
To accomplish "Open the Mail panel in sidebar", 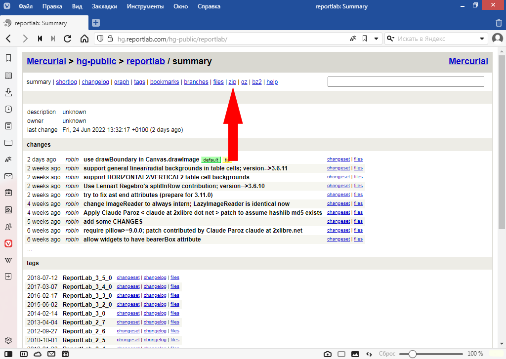I will (8, 176).
